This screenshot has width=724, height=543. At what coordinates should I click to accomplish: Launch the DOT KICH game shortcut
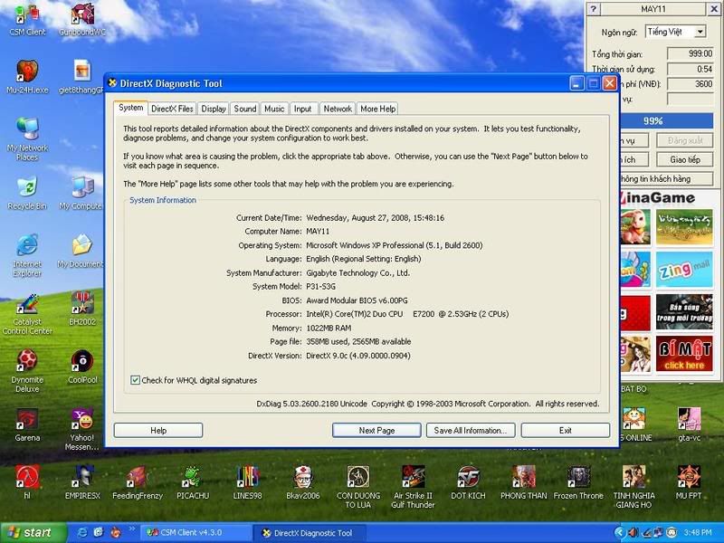pos(468,482)
